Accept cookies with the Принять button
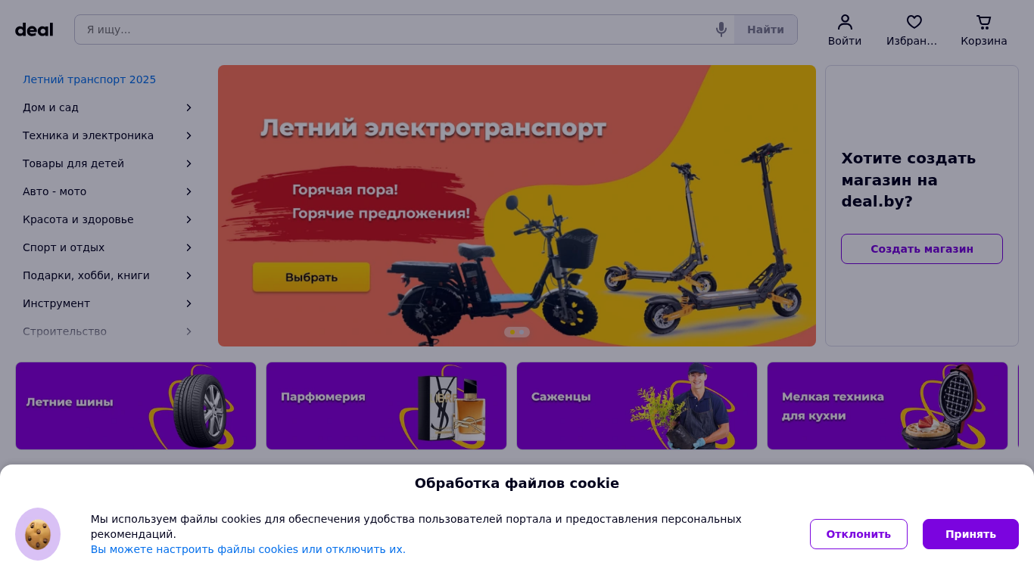The height and width of the screenshot is (581, 1034). (970, 534)
